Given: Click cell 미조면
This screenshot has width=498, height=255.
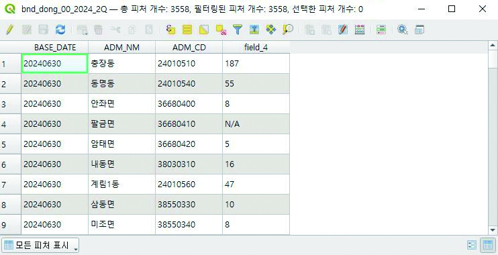Looking at the screenshot, I should pyautogui.click(x=122, y=225).
